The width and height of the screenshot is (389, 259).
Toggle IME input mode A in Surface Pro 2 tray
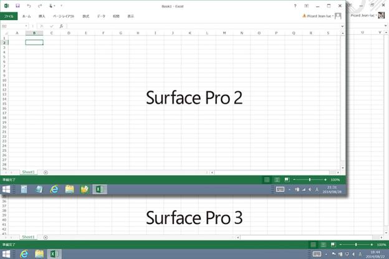[x=317, y=190]
